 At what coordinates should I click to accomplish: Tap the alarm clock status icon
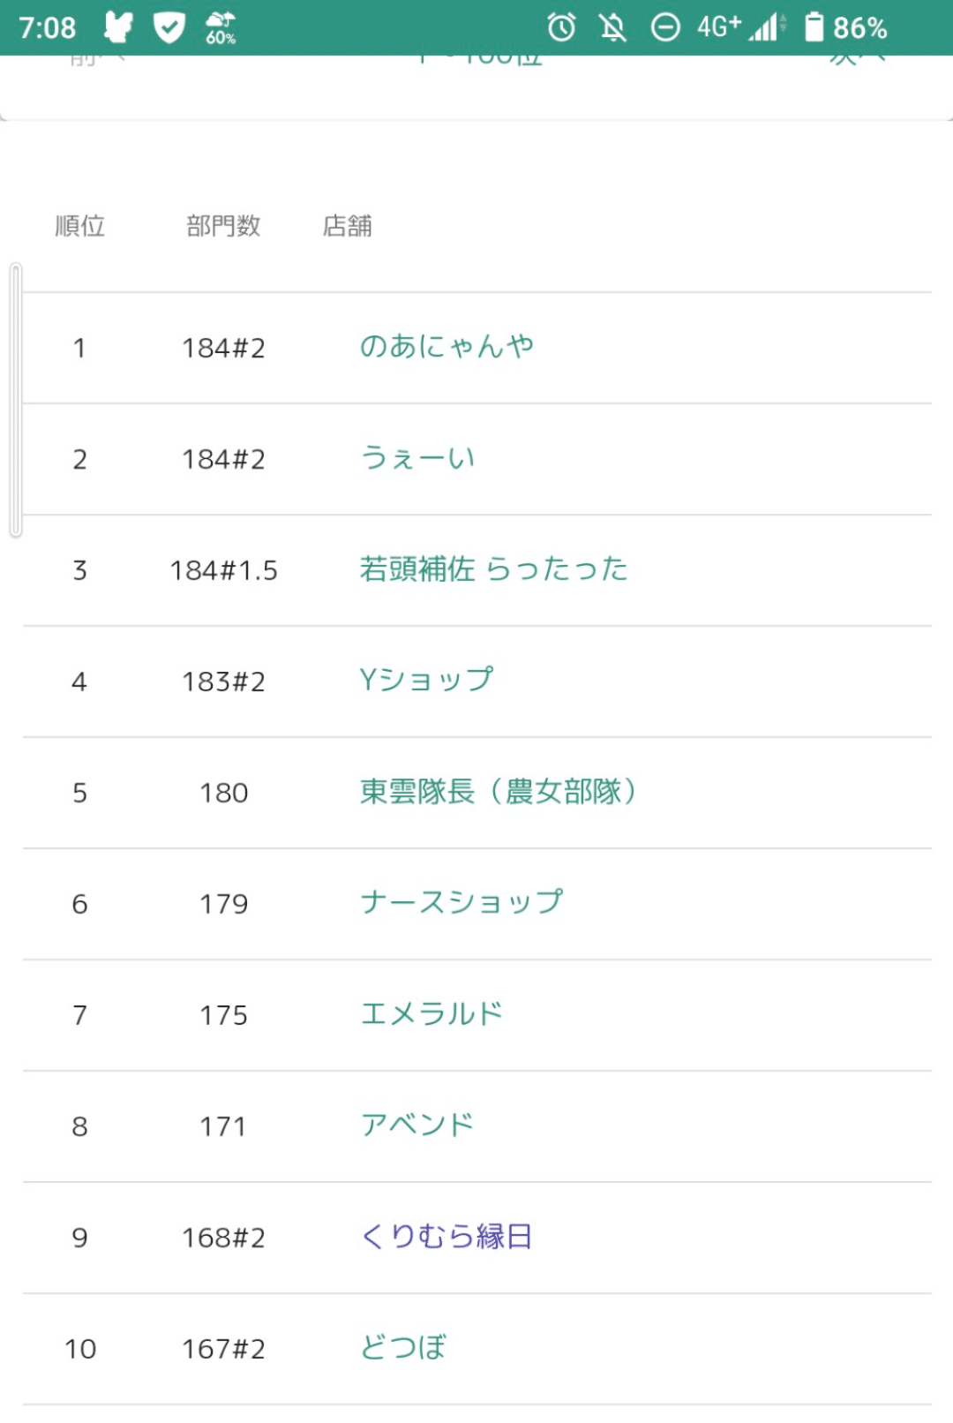(561, 27)
